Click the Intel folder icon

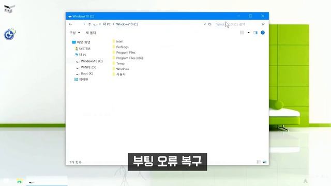[x=114, y=41]
